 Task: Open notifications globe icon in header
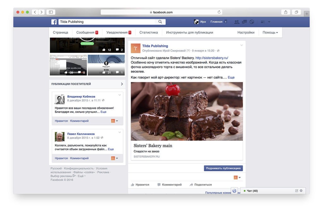coord(252,22)
